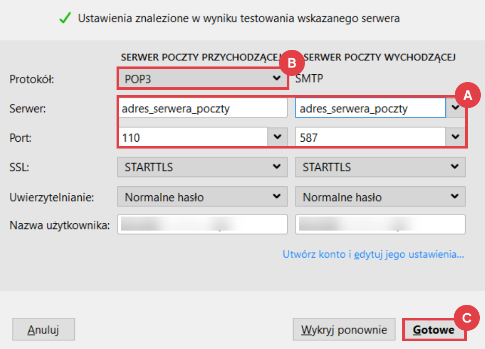Screen dimensions: 485x349
Task: Click the incoming Port field showing 110
Action: (x=193, y=137)
